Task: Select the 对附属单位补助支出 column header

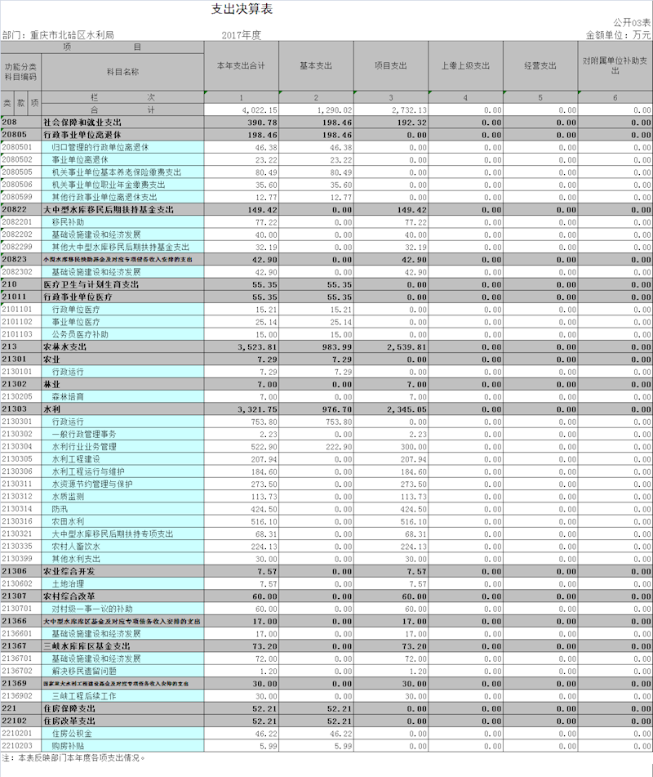Action: point(615,65)
